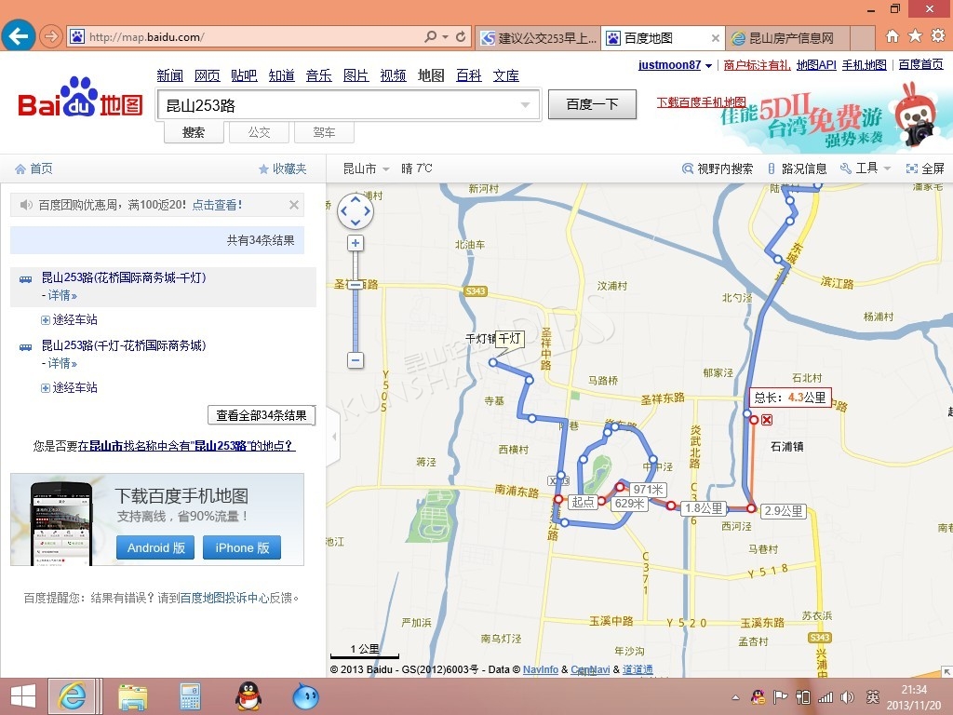Open File Explorer from the taskbar
This screenshot has width=953, height=715.
tap(132, 696)
